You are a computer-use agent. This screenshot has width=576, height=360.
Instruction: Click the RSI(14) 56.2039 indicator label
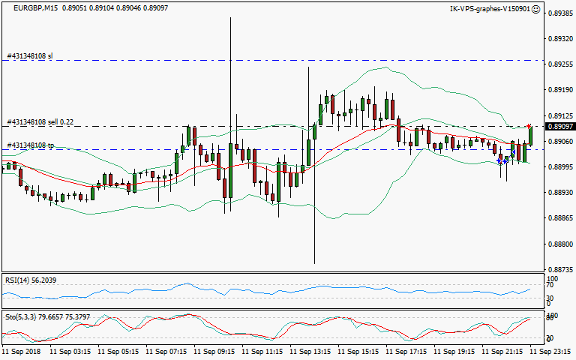pos(31,280)
